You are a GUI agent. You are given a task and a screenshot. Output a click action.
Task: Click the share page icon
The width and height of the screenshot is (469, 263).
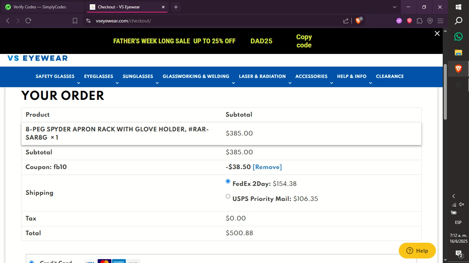(346, 21)
